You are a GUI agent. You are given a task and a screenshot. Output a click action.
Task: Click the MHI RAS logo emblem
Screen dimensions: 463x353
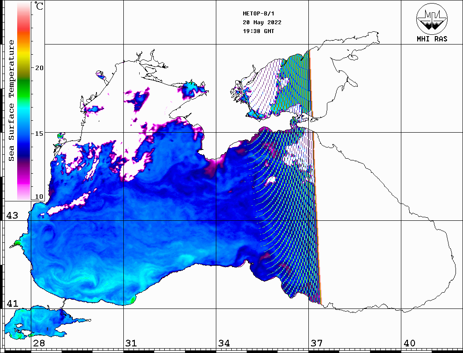(432, 19)
